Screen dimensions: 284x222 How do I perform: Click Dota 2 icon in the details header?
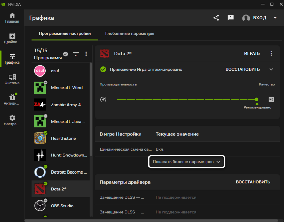pyautogui.click(x=104, y=54)
